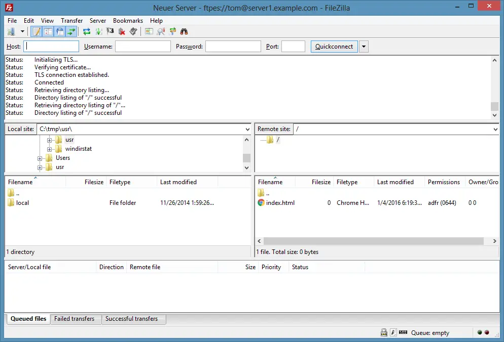This screenshot has width=504, height=342.
Task: Open the Help menu
Action: [x=156, y=21]
